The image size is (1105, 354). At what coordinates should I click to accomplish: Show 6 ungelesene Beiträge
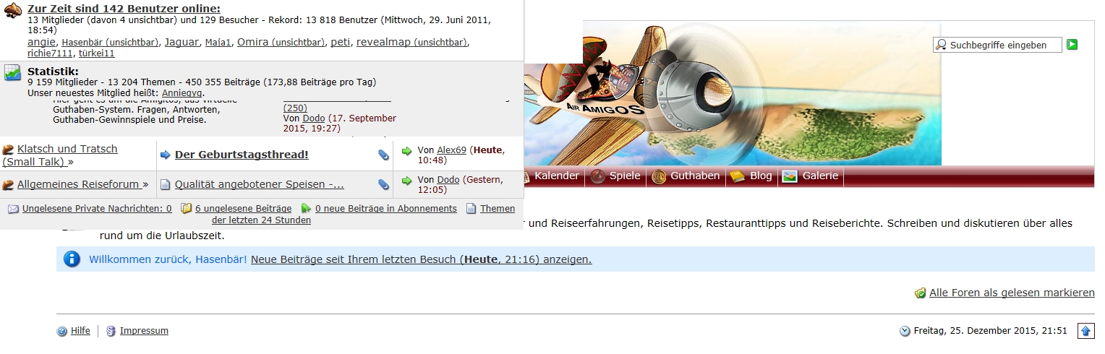click(x=244, y=208)
